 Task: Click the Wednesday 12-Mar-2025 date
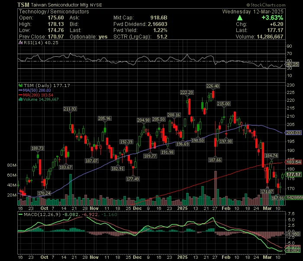[x=253, y=12]
